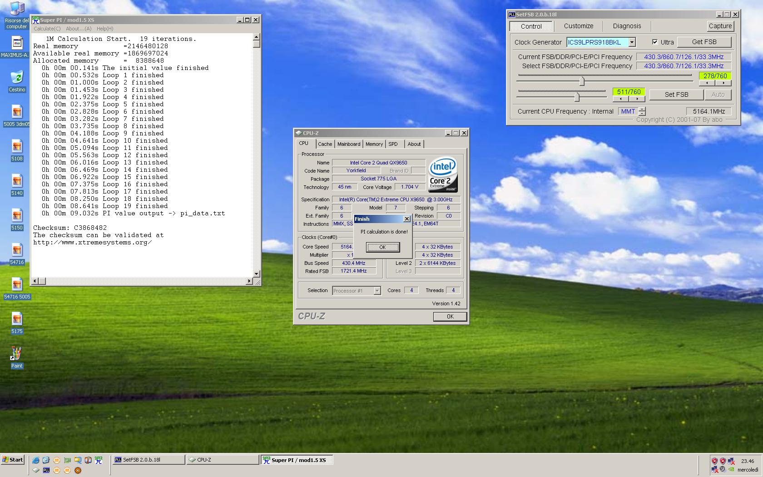
Task: Open the Paint shortcut on the desktop
Action: 17,358
